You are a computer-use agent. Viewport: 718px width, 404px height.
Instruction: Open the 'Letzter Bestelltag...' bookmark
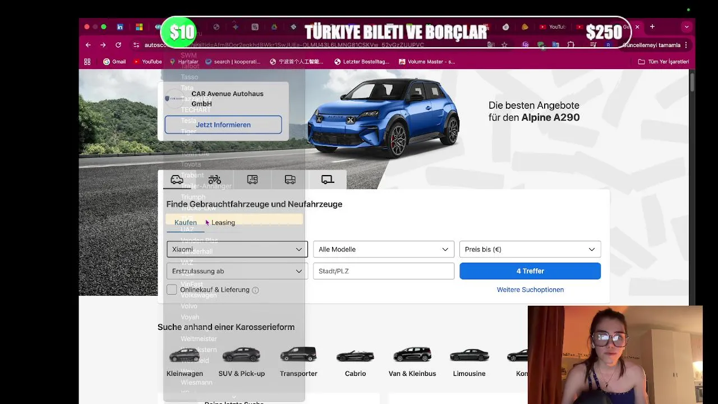click(x=362, y=62)
